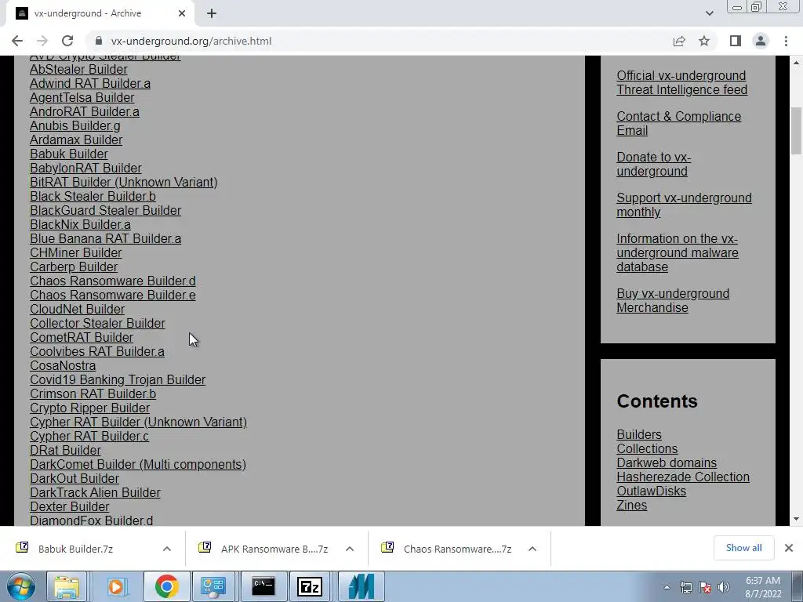Open the browser side panel
This screenshot has width=803, height=602.
tap(736, 41)
